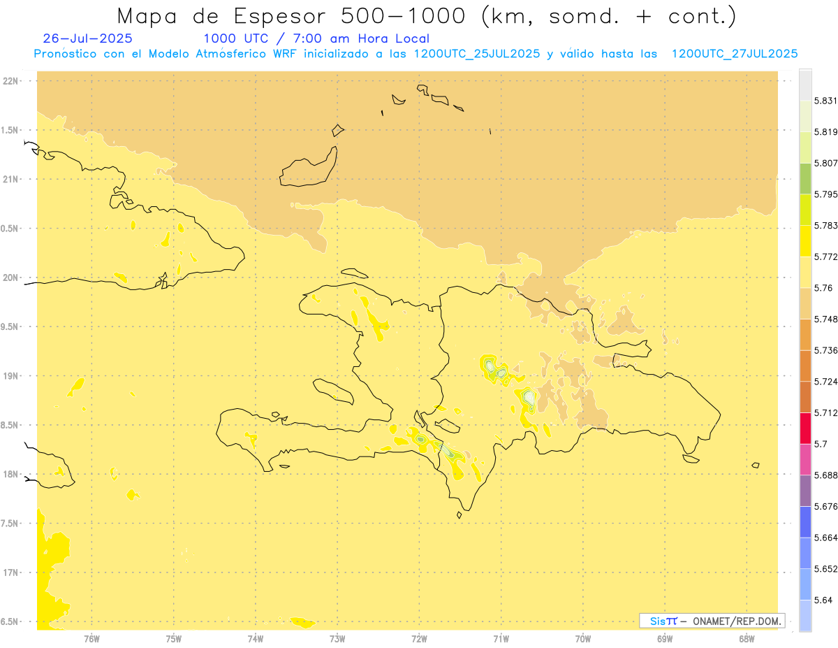838x648 pixels.
Task: Click tan legend swatch between 5.748 and 5.76
Action: pos(805,303)
